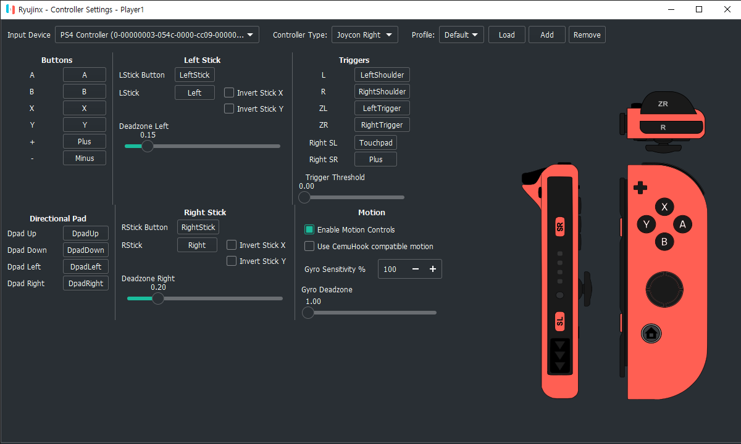The image size is (741, 444).
Task: Click the LeftShoulder mapping for L
Action: [x=382, y=75]
